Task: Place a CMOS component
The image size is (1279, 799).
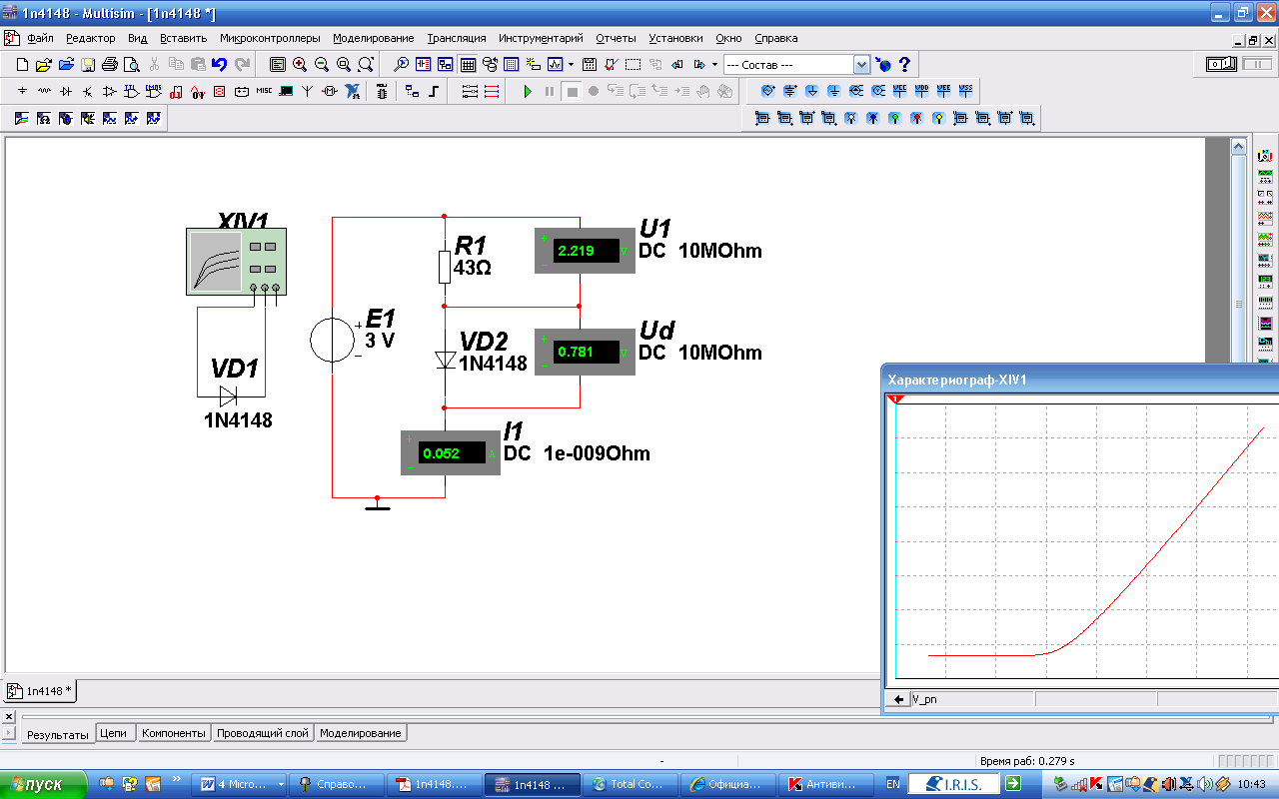Action: pos(154,91)
